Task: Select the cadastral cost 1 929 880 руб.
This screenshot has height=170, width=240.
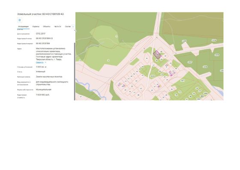Action: [x=42, y=95]
